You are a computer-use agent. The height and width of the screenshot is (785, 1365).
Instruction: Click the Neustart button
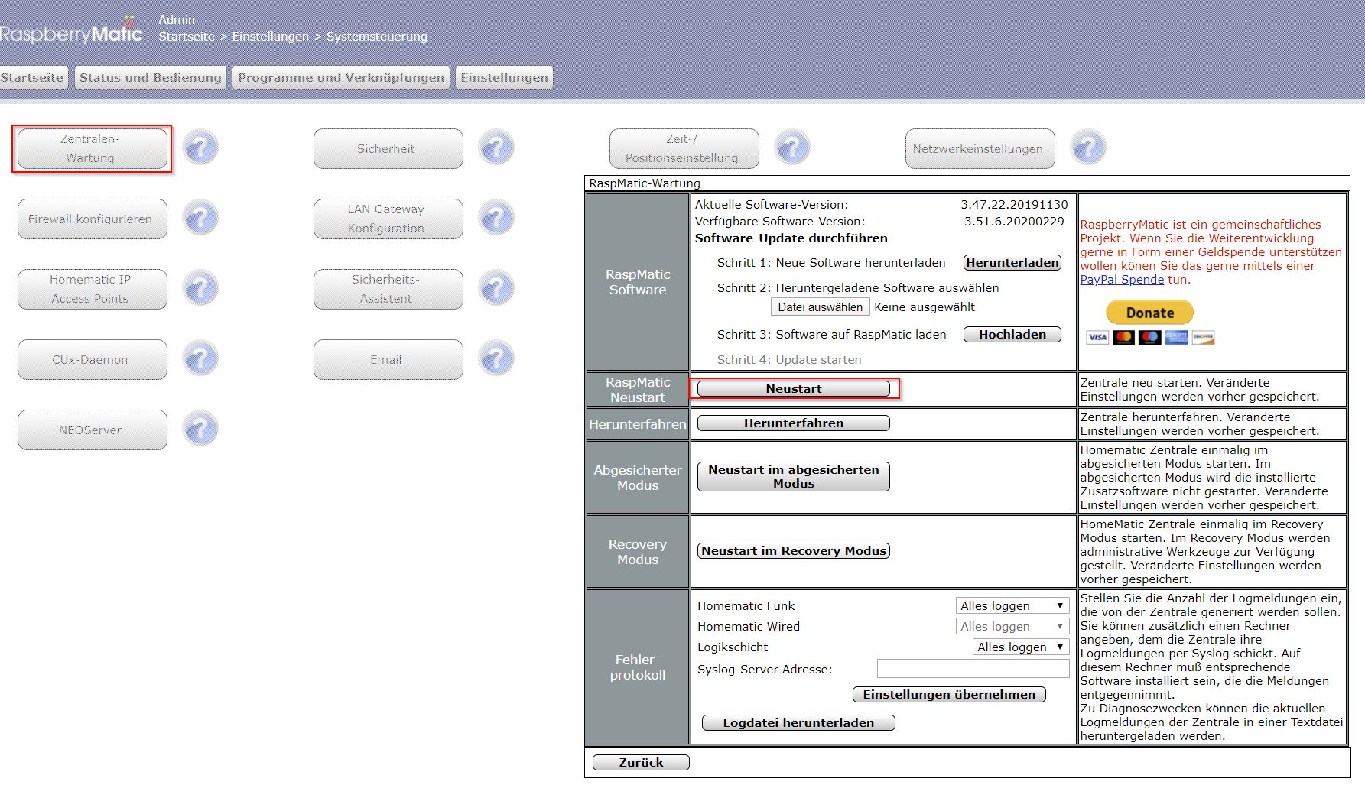click(x=794, y=388)
